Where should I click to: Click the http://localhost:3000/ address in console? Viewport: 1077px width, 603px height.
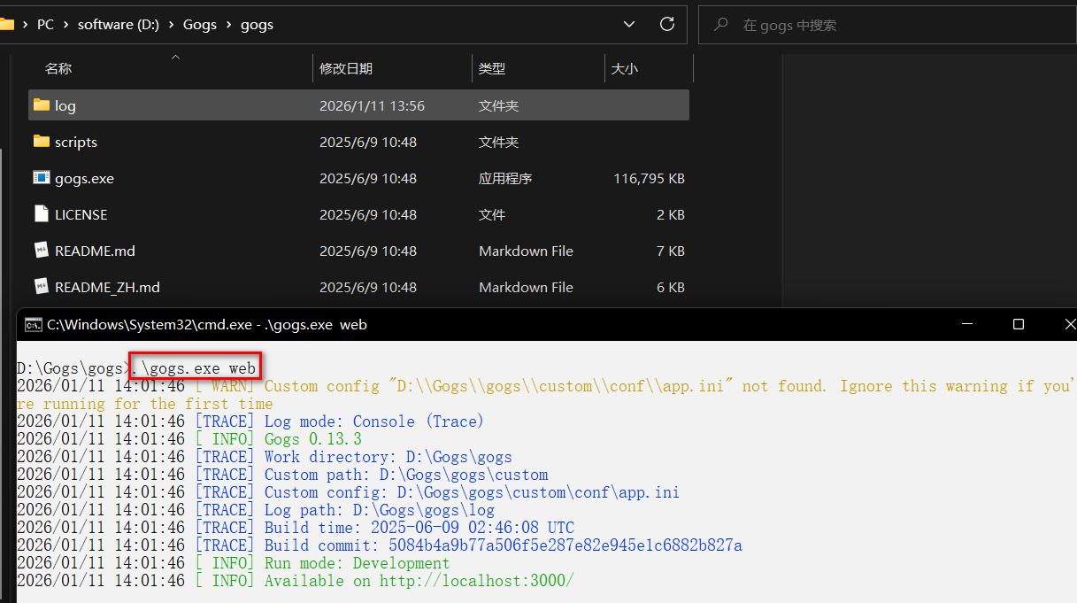(x=477, y=581)
